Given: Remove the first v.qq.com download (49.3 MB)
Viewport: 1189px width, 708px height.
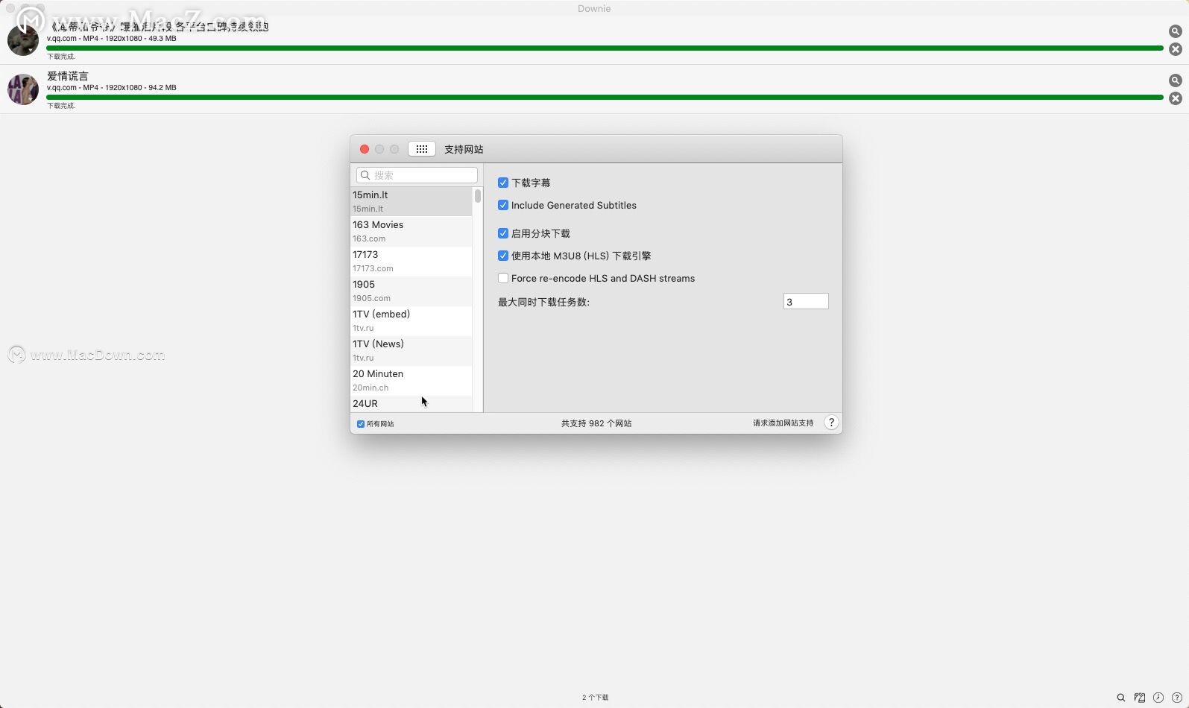Looking at the screenshot, I should 1175,49.
